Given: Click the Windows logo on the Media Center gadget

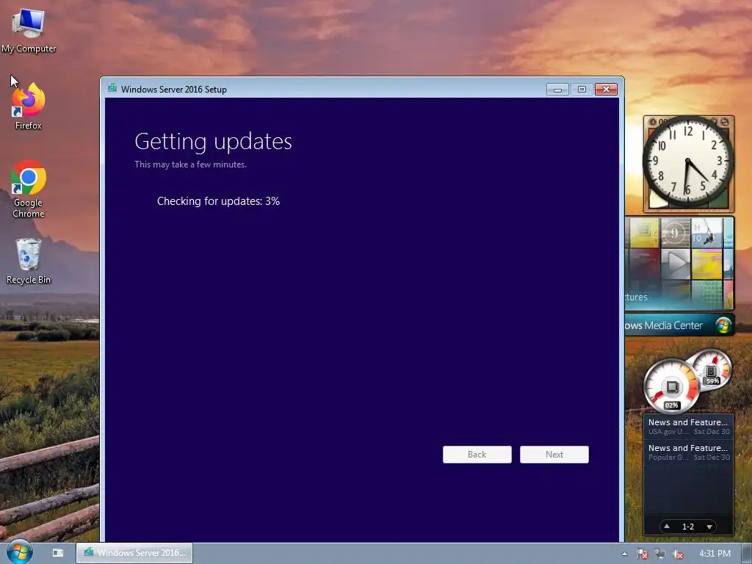Looking at the screenshot, I should 723,325.
